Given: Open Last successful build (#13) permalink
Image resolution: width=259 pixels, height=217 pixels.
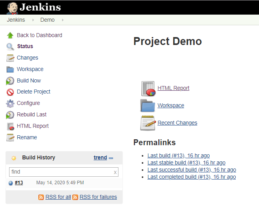Looking at the screenshot, I should 192,170.
